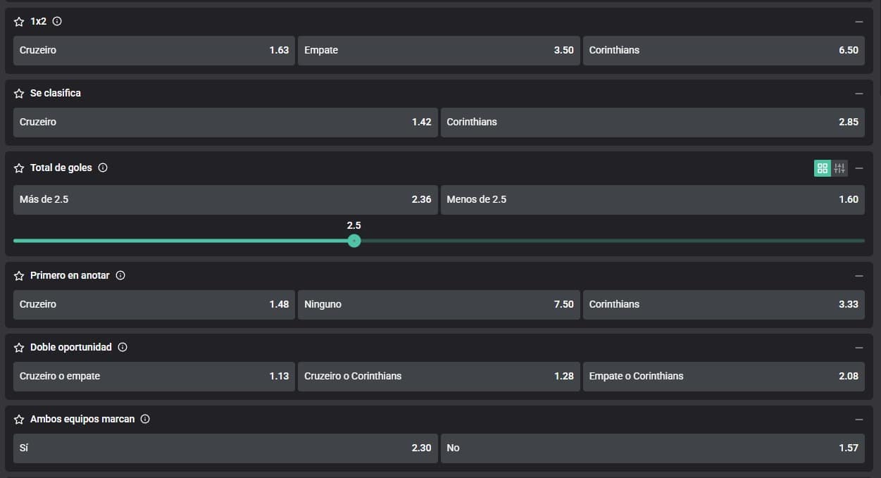
Task: Click info icon next to Ambos equipos marcan
Action: click(x=145, y=419)
